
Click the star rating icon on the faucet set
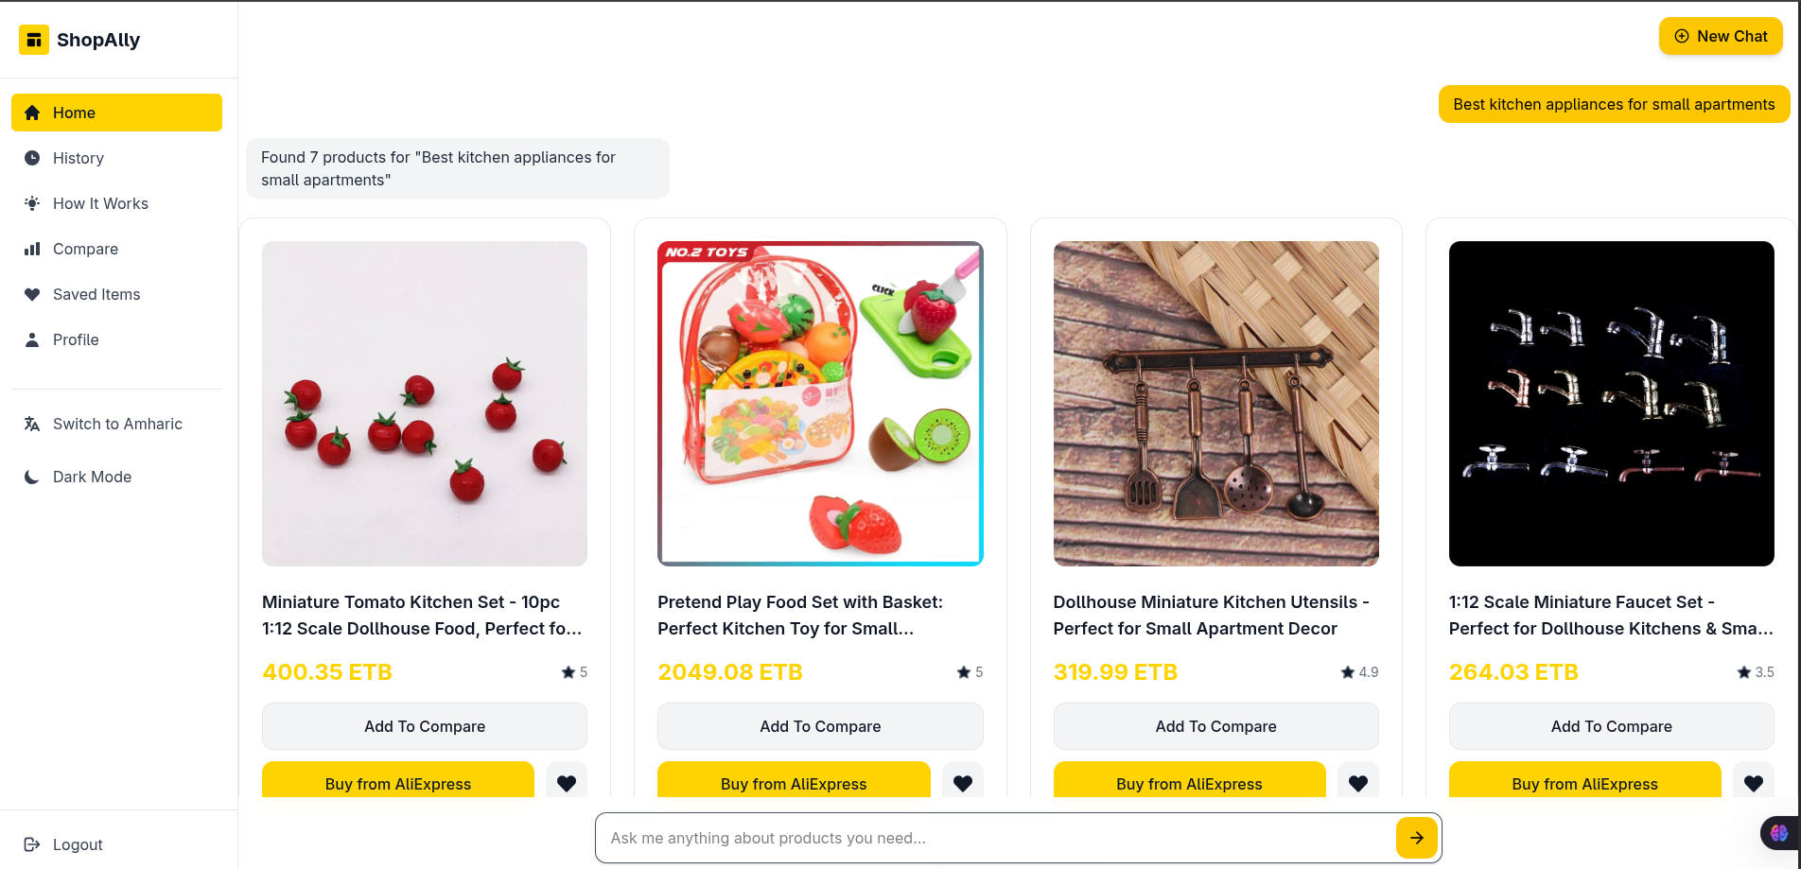[1743, 671]
